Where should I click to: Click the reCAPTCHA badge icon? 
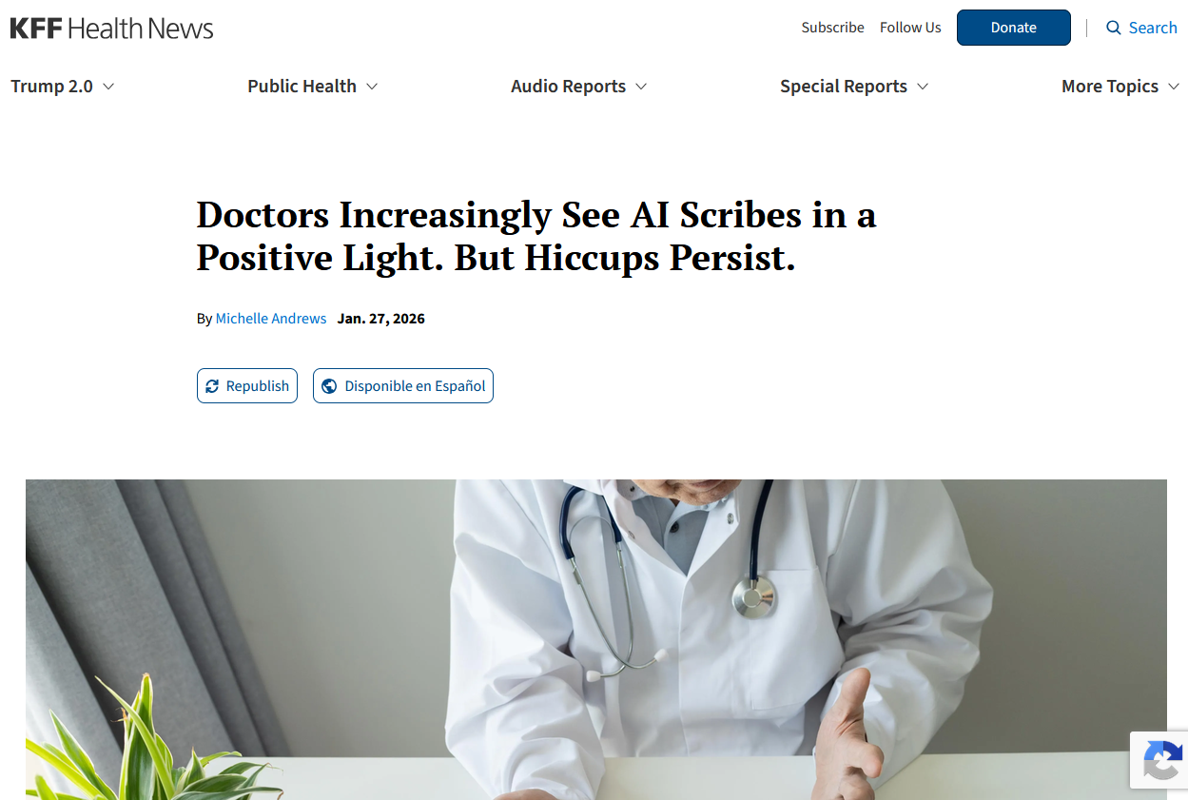click(x=1161, y=760)
